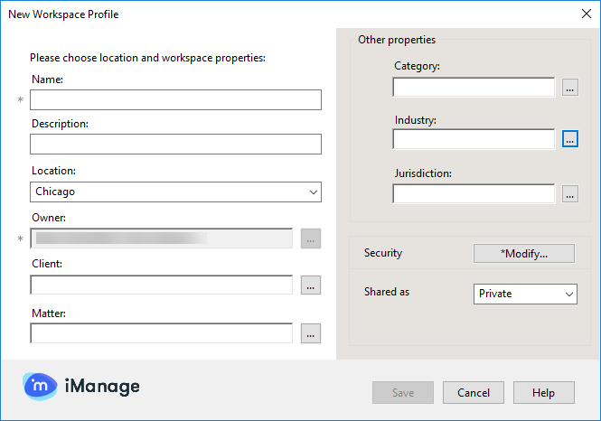The image size is (601, 421).
Task: Click inside the Matter input field
Action: 161,333
